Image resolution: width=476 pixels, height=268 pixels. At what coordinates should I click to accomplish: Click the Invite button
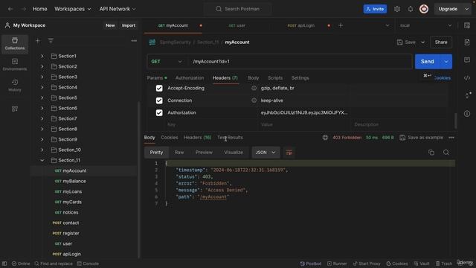375,9
